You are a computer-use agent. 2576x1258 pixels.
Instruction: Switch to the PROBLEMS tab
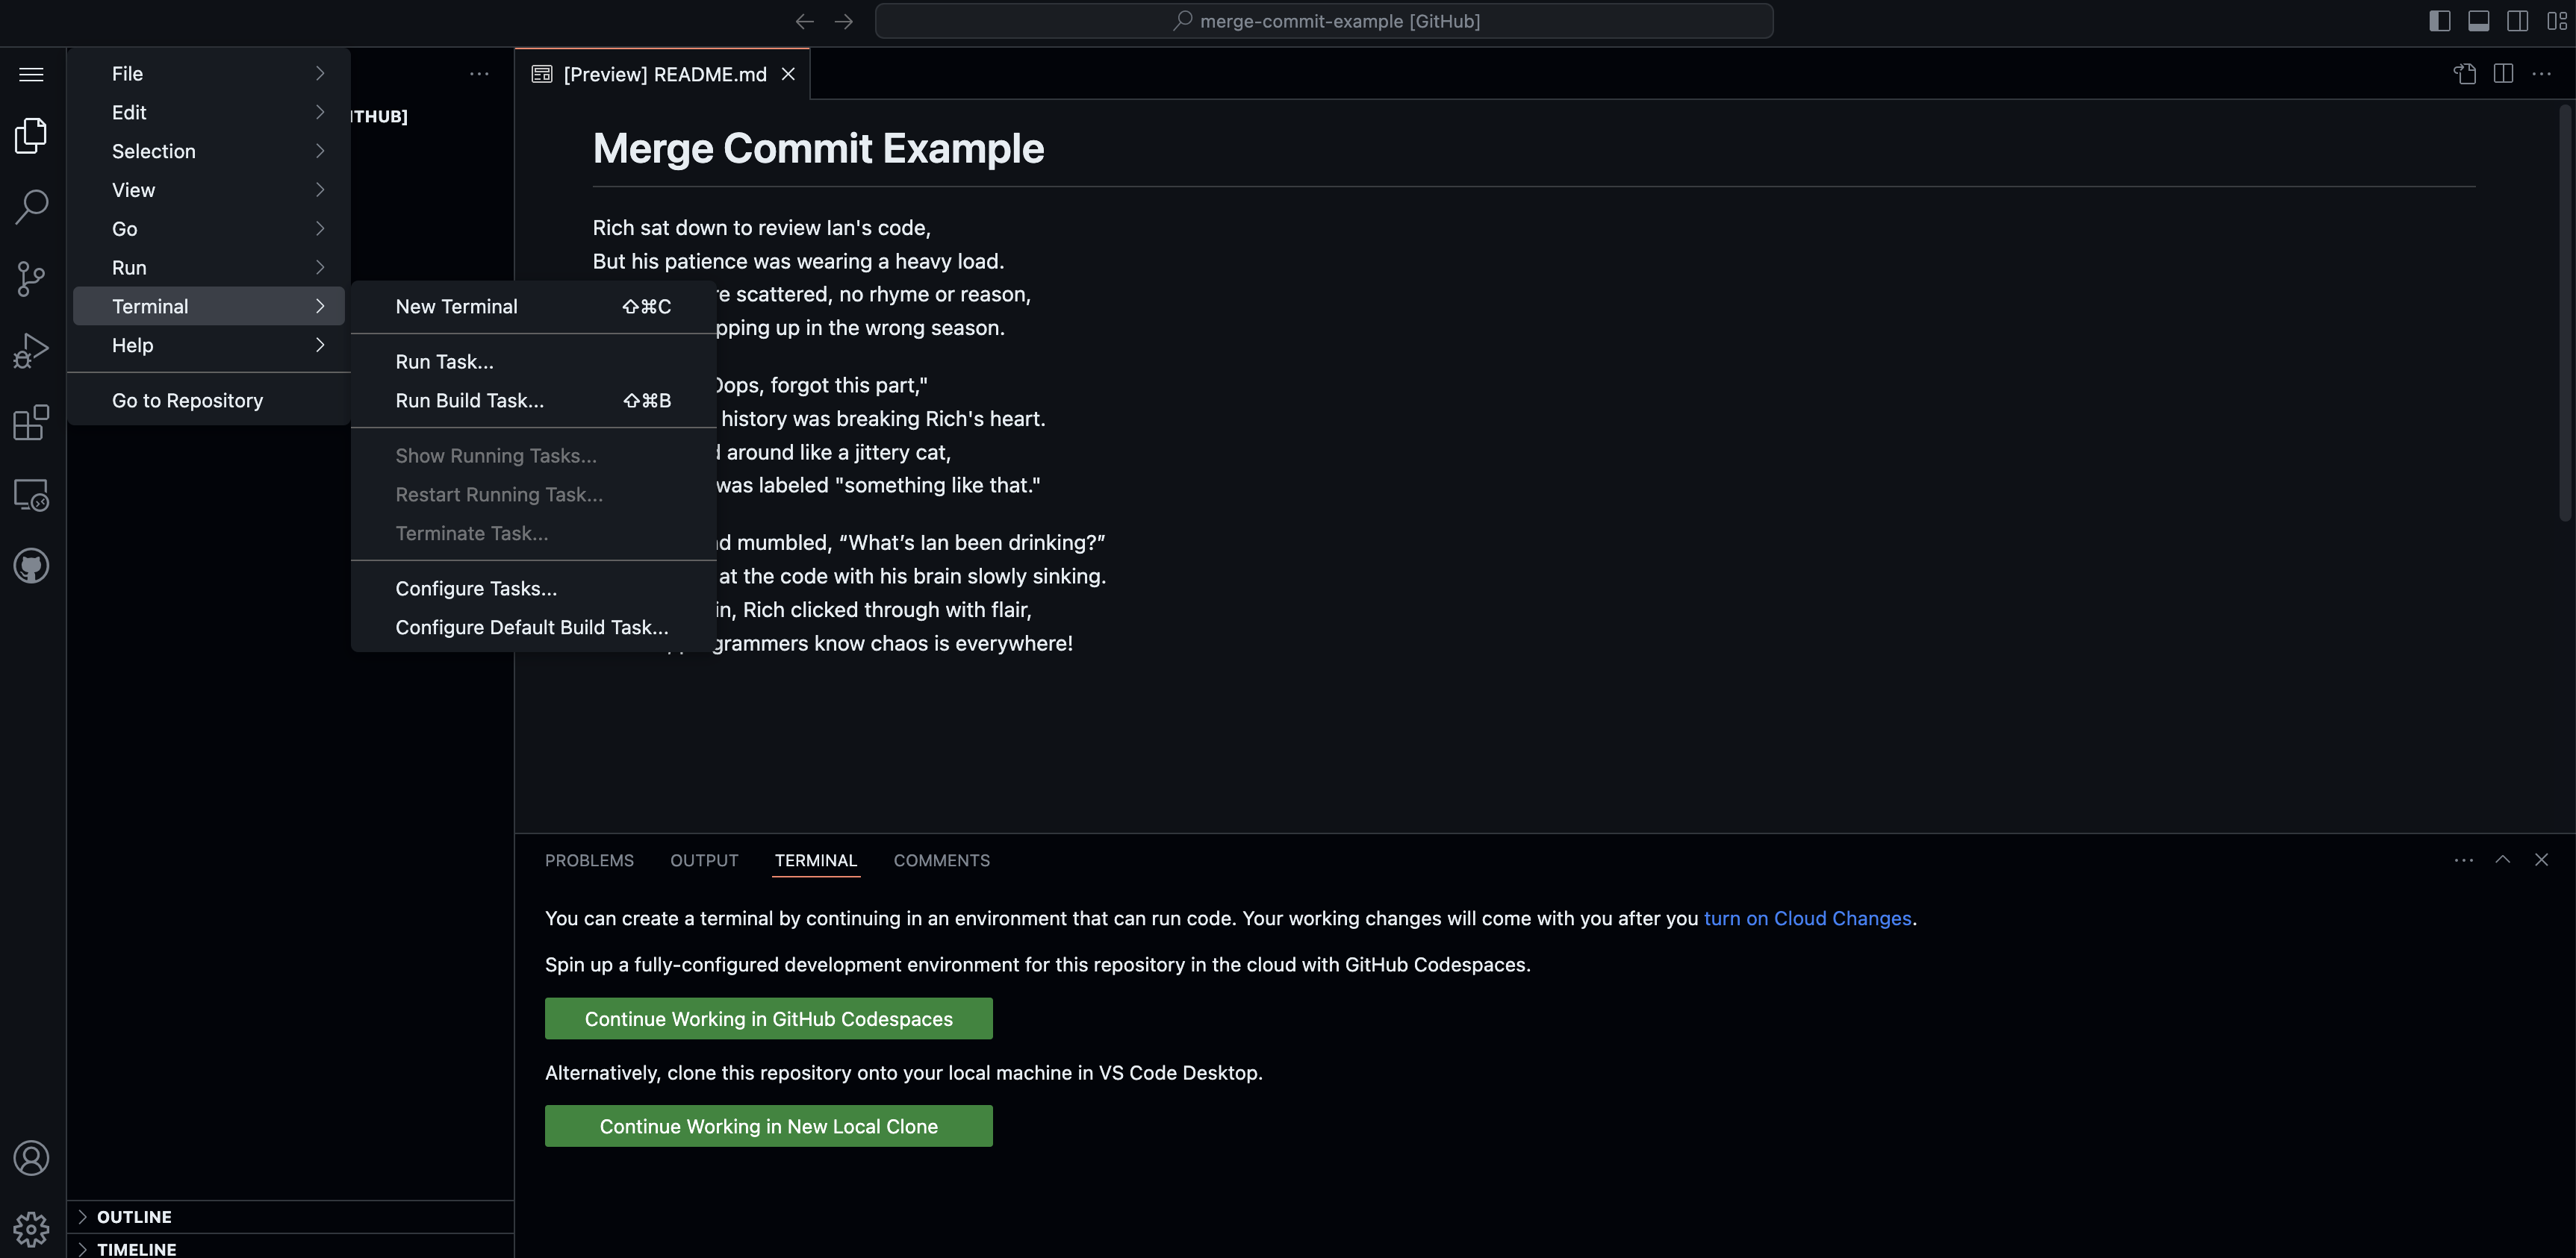(589, 860)
